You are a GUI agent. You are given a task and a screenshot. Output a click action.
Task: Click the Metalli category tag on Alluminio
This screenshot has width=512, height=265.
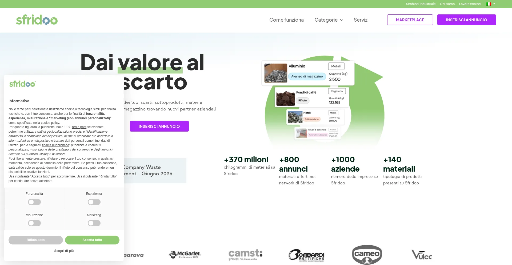pos(336,66)
